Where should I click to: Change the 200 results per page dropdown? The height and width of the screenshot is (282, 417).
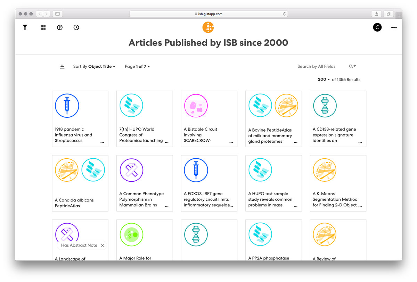(x=324, y=80)
